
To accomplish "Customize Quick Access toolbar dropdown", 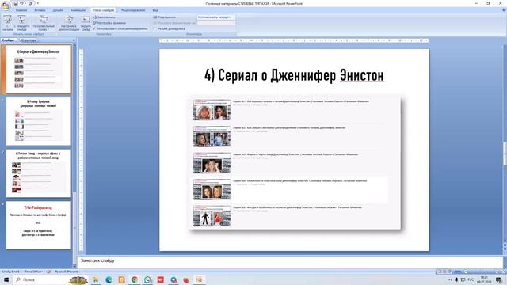I will (38, 3).
